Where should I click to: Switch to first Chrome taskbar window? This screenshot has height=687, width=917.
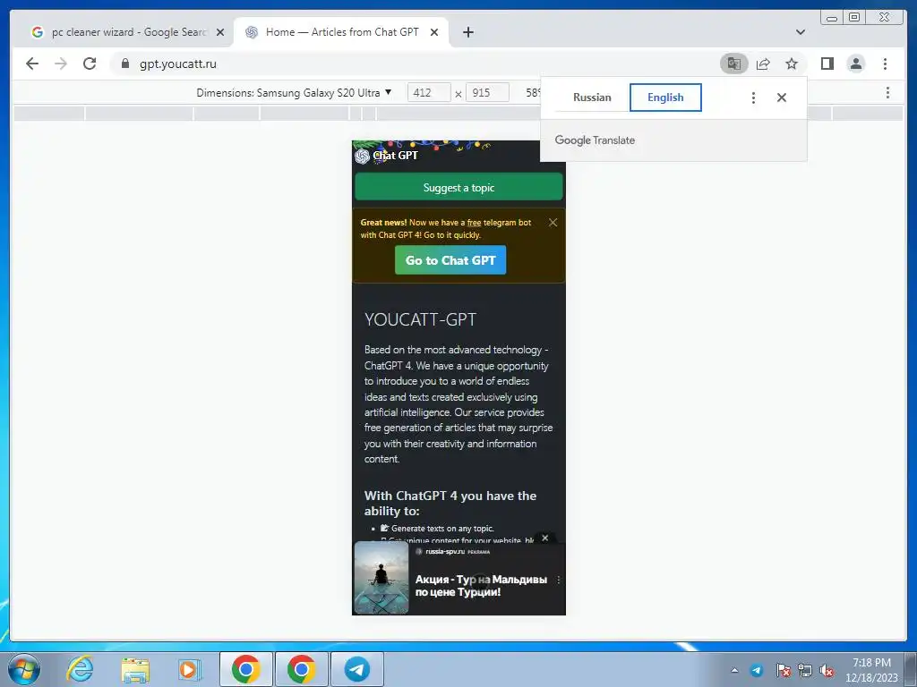pos(246,669)
